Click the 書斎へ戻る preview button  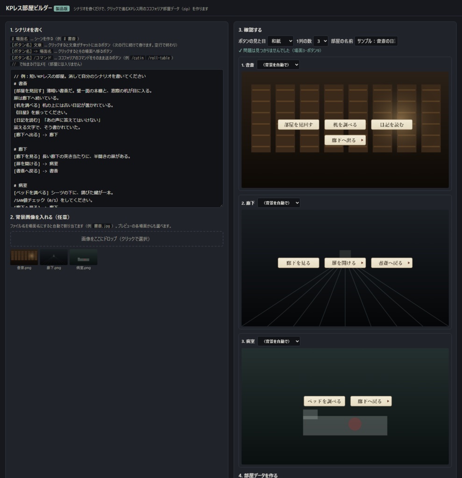click(x=391, y=263)
